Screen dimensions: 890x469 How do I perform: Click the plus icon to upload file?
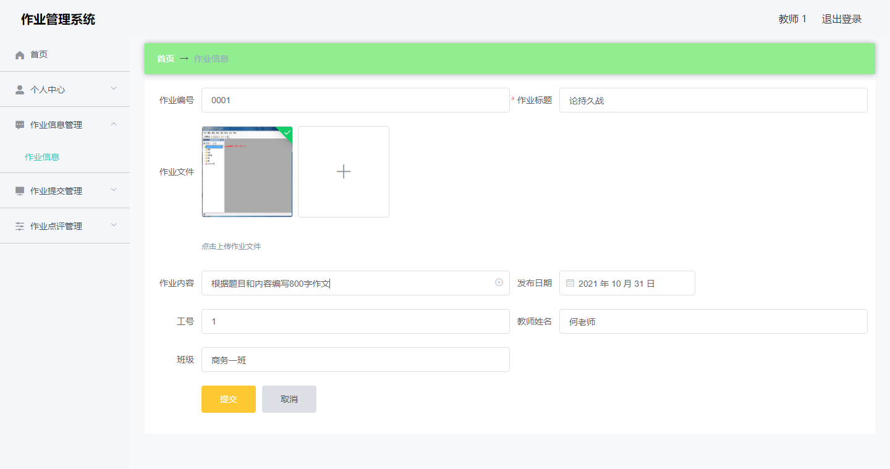(344, 172)
